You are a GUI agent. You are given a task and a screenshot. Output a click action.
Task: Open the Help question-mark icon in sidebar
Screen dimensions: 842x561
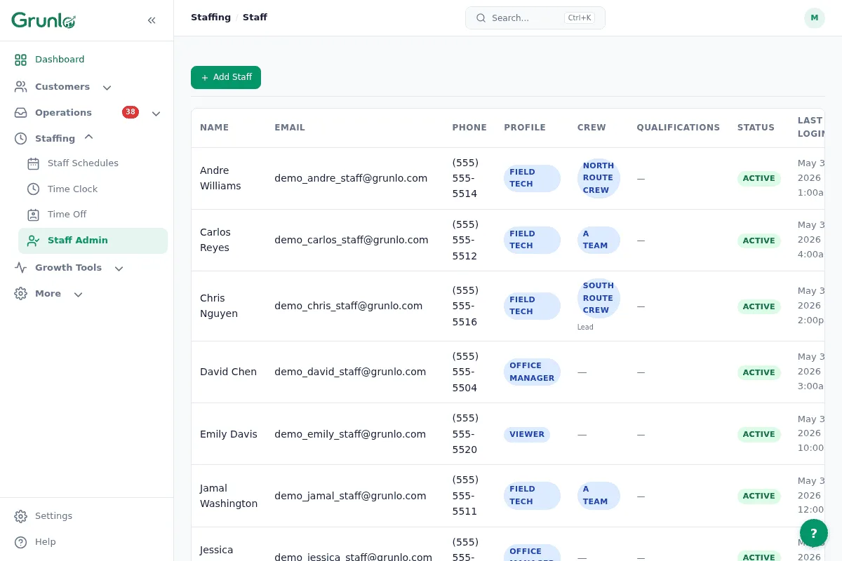(x=21, y=542)
